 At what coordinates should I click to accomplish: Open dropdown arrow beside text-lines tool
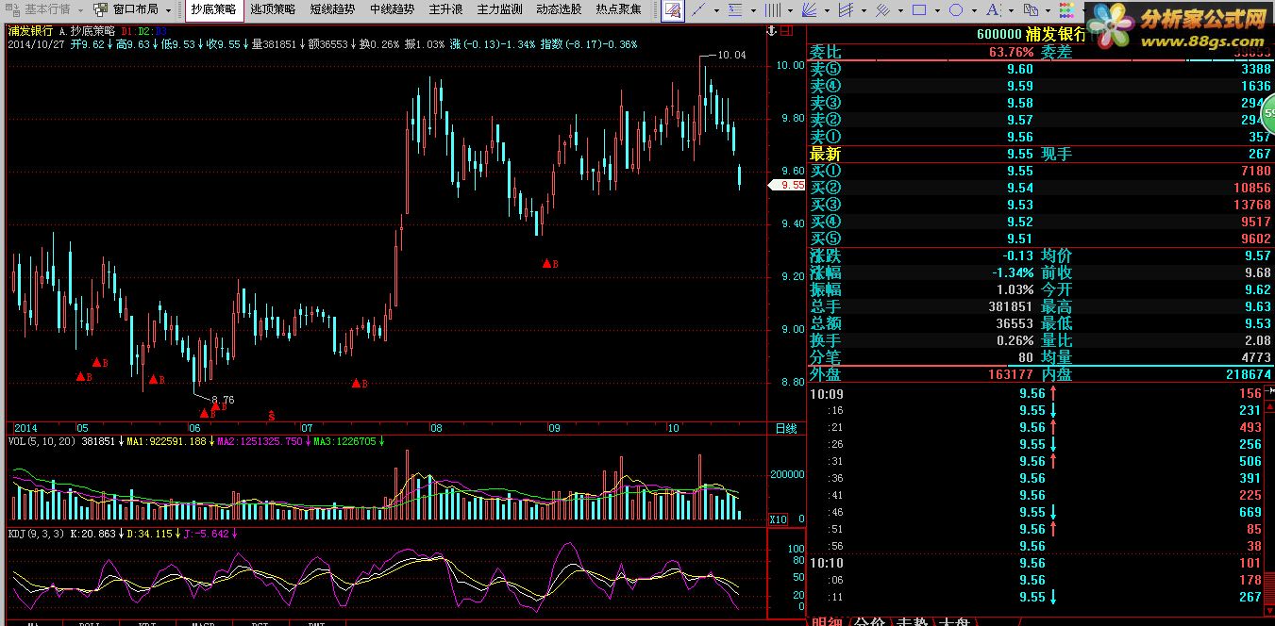(753, 10)
